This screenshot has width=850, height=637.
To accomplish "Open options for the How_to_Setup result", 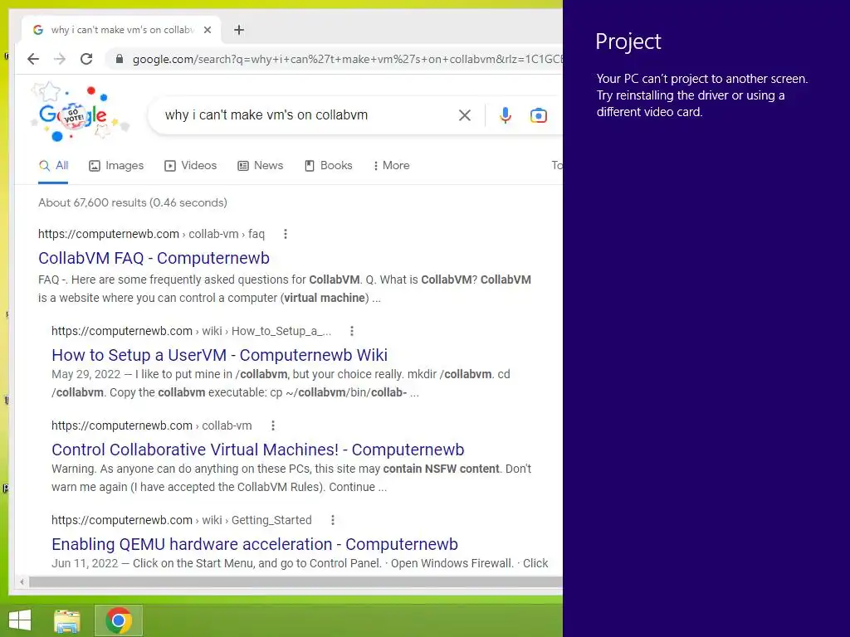I will [352, 331].
